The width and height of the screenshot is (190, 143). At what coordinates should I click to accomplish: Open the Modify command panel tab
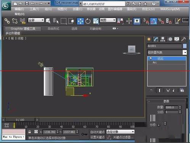tap(156, 39)
